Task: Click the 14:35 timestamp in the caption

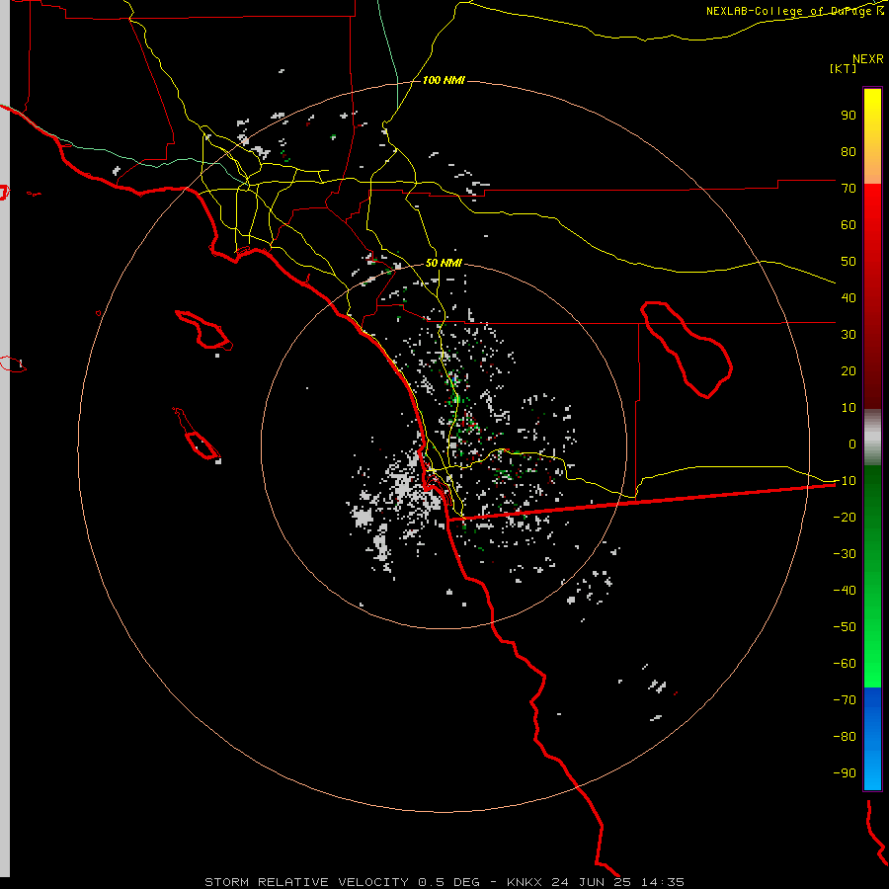Action: (662, 882)
